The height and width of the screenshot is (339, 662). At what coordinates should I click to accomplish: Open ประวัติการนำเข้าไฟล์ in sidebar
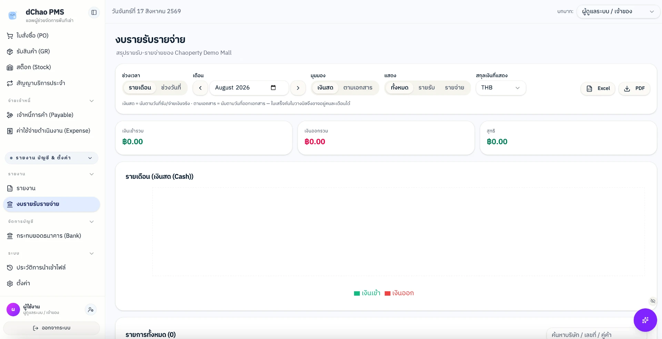(x=52, y=267)
